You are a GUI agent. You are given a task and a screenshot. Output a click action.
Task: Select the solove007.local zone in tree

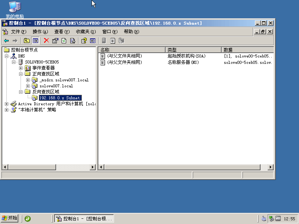[56, 86]
